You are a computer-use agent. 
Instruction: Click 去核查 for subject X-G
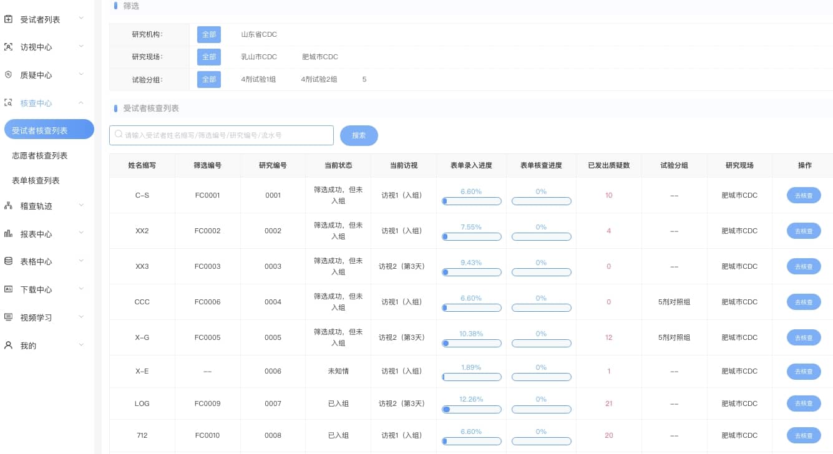pyautogui.click(x=804, y=337)
